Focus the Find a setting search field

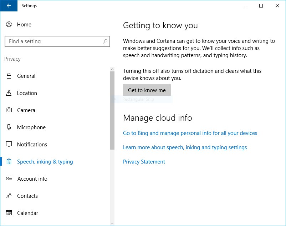point(53,41)
